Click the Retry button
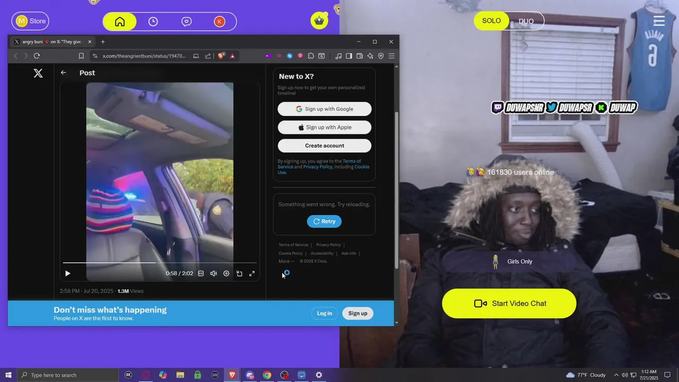The image size is (679, 382). pyautogui.click(x=324, y=221)
